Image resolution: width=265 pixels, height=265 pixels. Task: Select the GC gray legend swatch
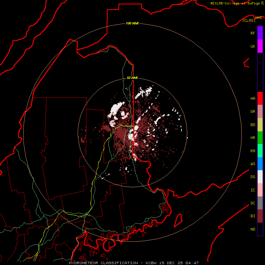coord(260,203)
